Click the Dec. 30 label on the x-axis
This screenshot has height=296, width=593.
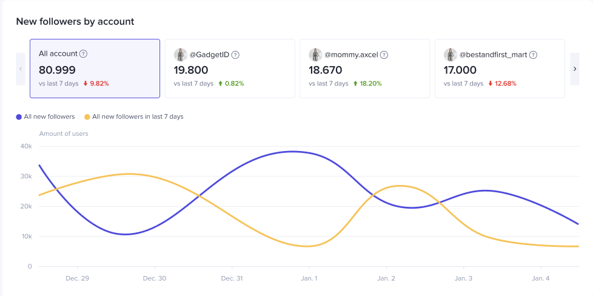click(x=155, y=278)
